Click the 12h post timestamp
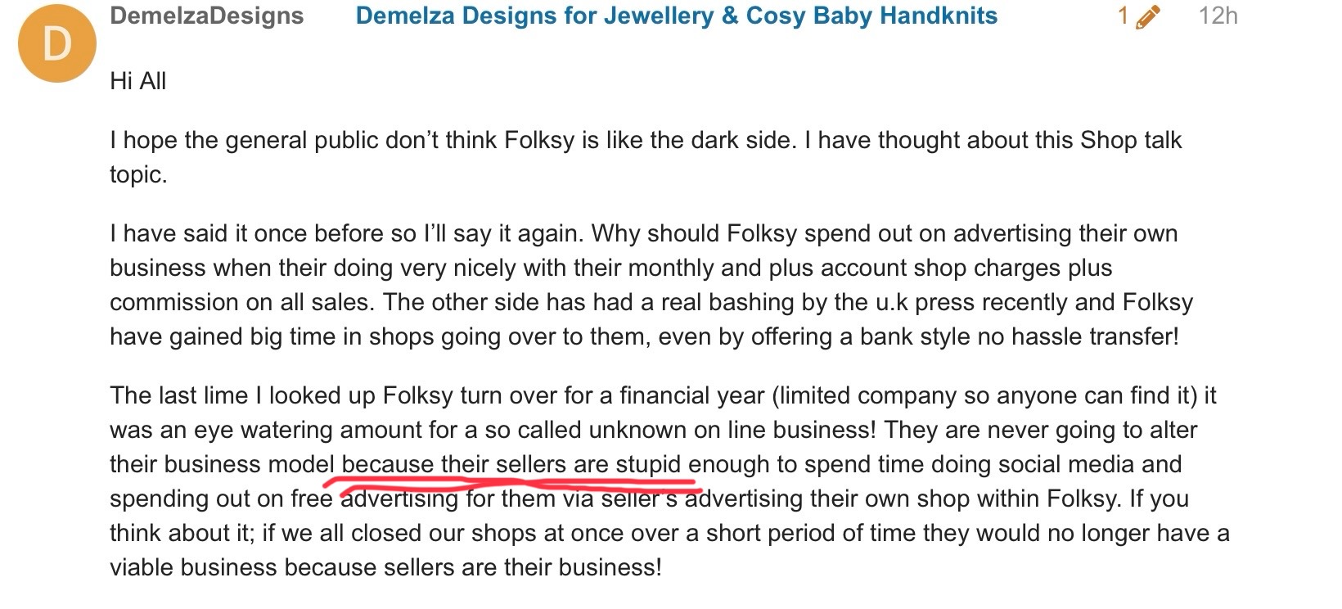 (1218, 16)
